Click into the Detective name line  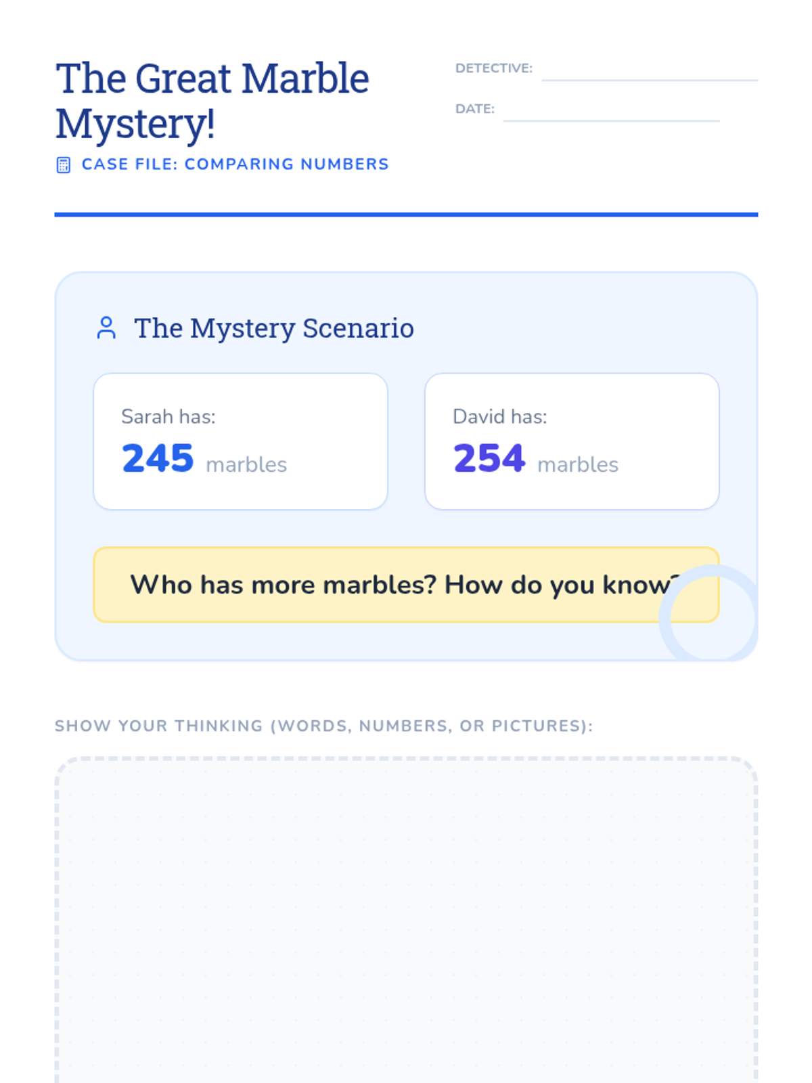coord(649,72)
